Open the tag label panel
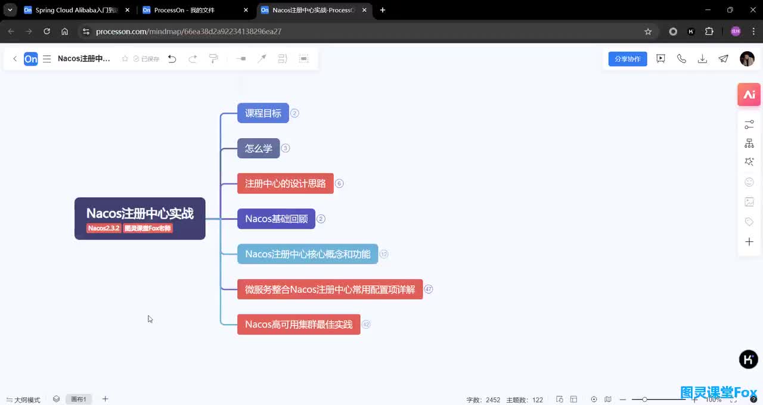763x405 pixels. pos(749,222)
